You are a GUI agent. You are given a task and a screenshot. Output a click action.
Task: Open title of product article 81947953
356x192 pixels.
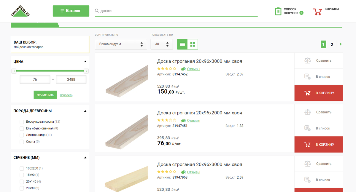point(199,164)
